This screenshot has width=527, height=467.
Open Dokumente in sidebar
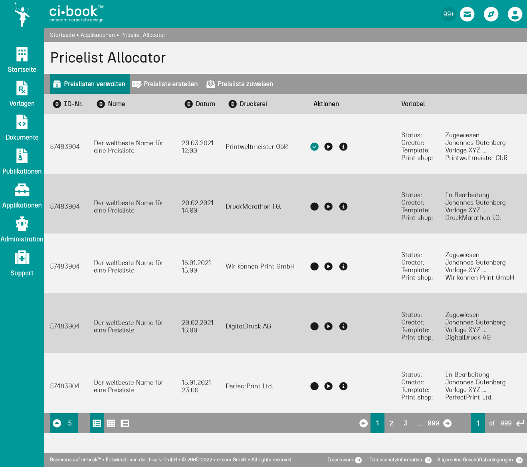pyautogui.click(x=22, y=127)
